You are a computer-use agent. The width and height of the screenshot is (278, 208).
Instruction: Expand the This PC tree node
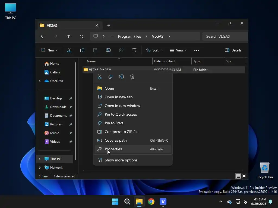(40, 159)
